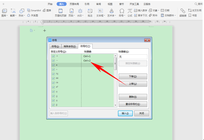This screenshot has width=204, height=140.
Task: Add a comment with the 批注 icon
Action: [x=90, y=13]
